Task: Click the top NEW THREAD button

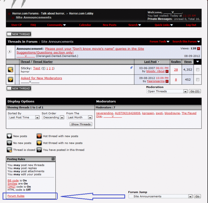Action: [x=19, y=34]
